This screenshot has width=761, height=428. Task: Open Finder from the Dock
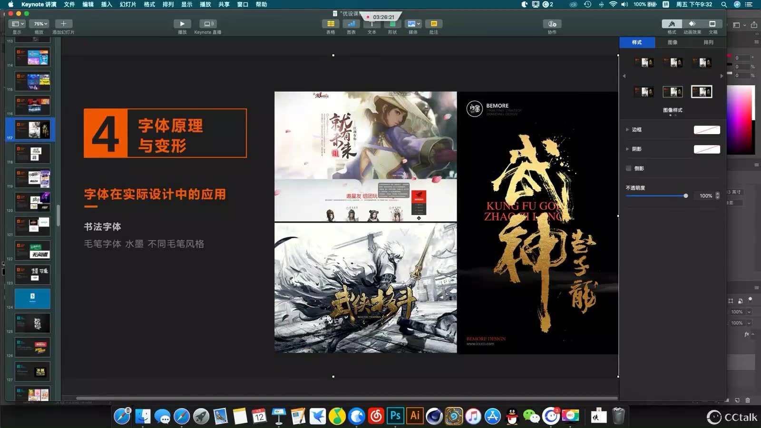pyautogui.click(x=143, y=417)
